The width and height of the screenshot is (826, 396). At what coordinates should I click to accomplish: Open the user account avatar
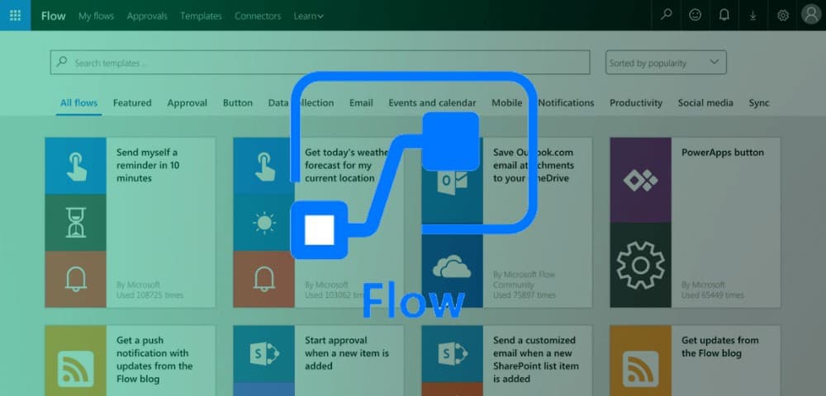811,15
